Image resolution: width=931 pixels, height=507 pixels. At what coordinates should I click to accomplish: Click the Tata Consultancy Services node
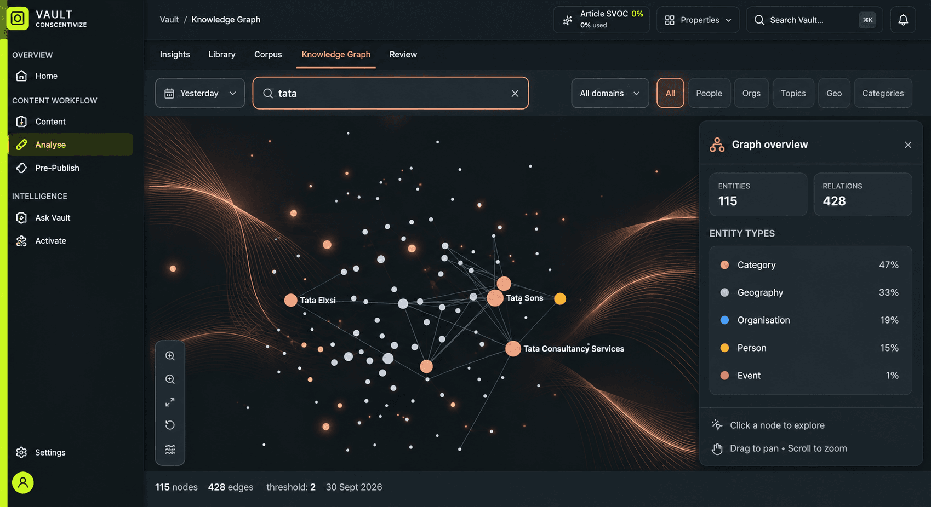513,349
